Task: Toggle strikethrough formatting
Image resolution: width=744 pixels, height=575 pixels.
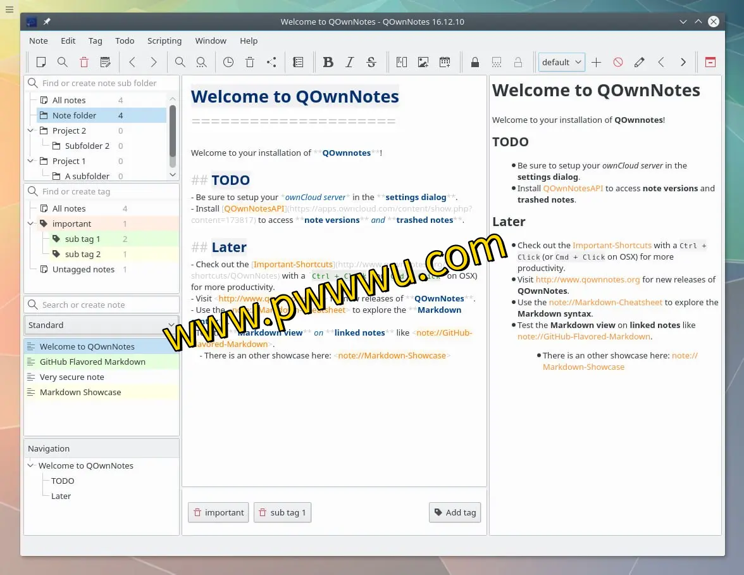Action: pos(371,62)
